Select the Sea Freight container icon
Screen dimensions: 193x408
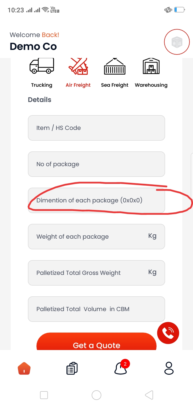(x=115, y=66)
